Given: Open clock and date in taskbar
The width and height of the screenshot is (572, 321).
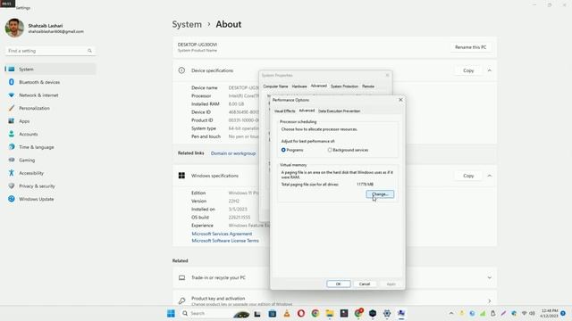Looking at the screenshot, I should [x=549, y=313].
